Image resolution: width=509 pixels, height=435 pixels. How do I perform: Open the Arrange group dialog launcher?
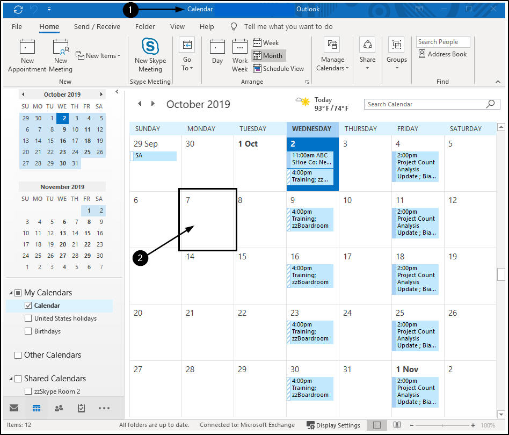tap(307, 82)
